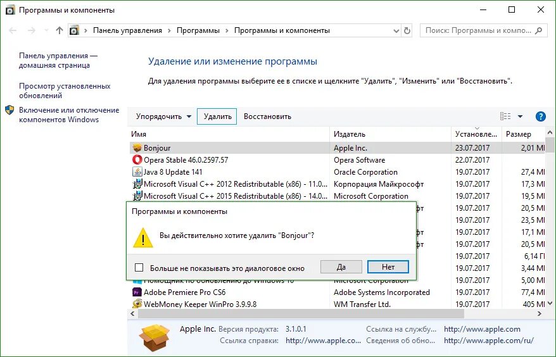
Task: Check 'Больше не показывать это диалоговое окно'
Action: click(x=139, y=268)
